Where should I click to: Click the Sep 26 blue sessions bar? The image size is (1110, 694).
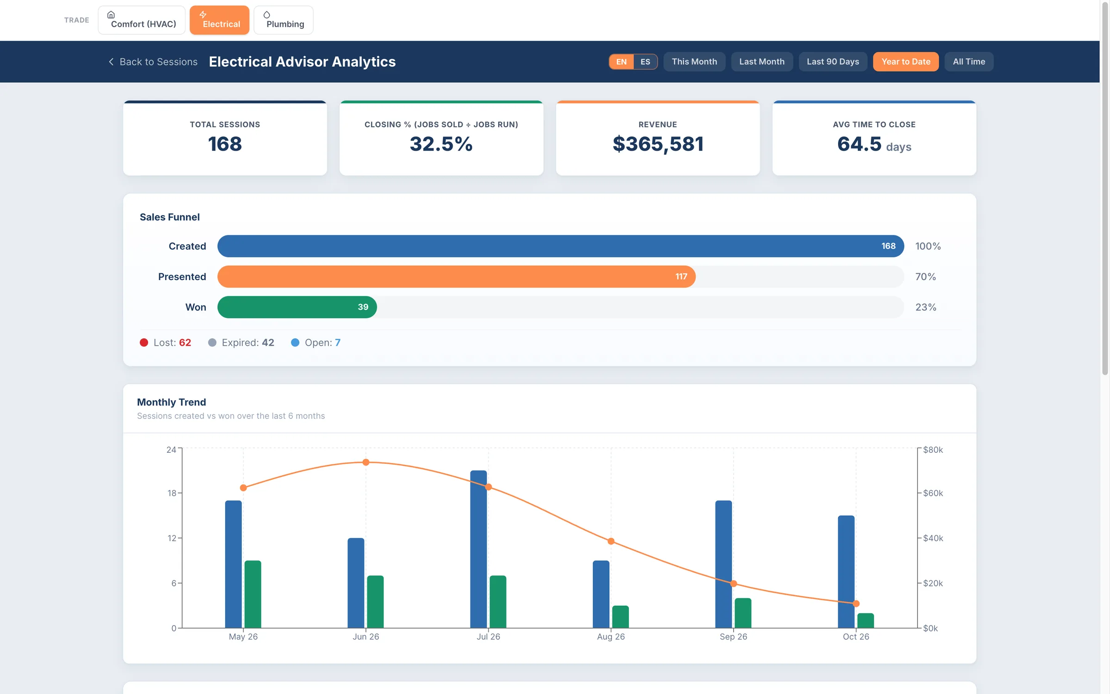click(724, 564)
